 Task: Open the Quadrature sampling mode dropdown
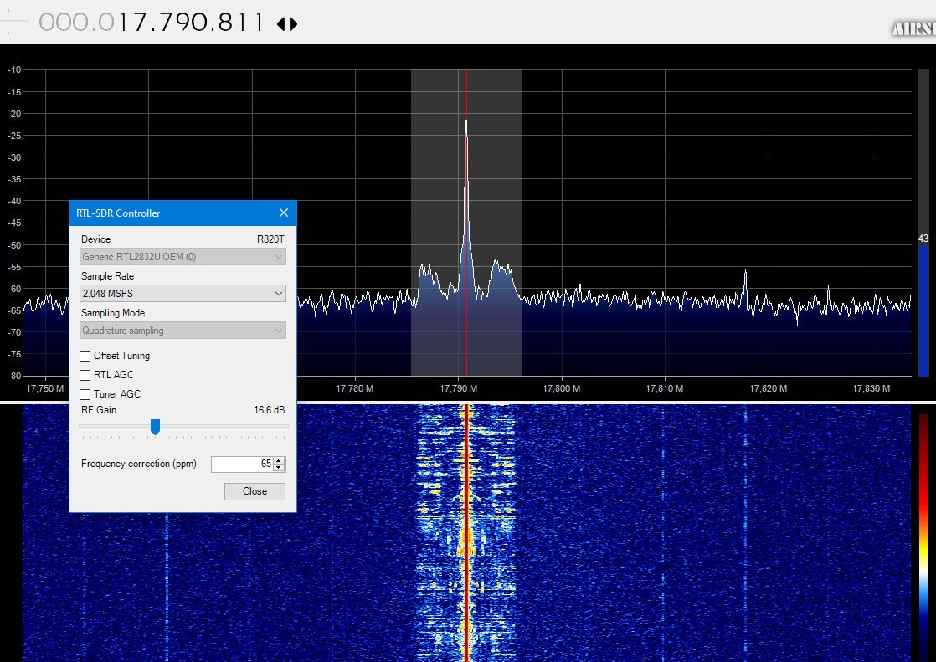pyautogui.click(x=183, y=330)
